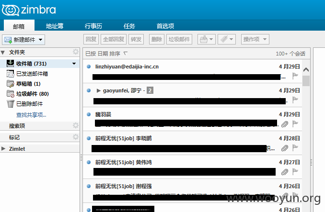Viewport: 325px width, 212px height.
Task: Flag the 黄伟鸿 51job message
Action: [295, 171]
